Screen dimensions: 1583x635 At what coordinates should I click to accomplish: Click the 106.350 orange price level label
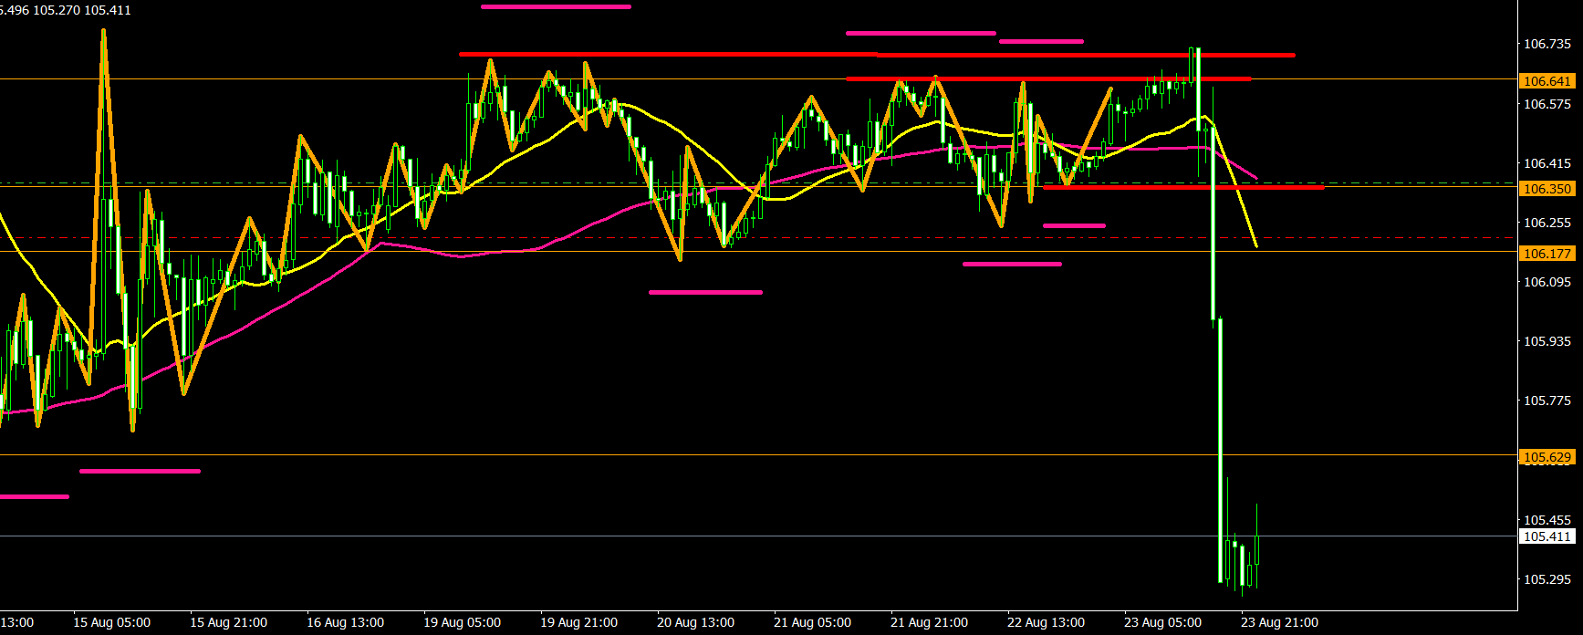[1547, 189]
